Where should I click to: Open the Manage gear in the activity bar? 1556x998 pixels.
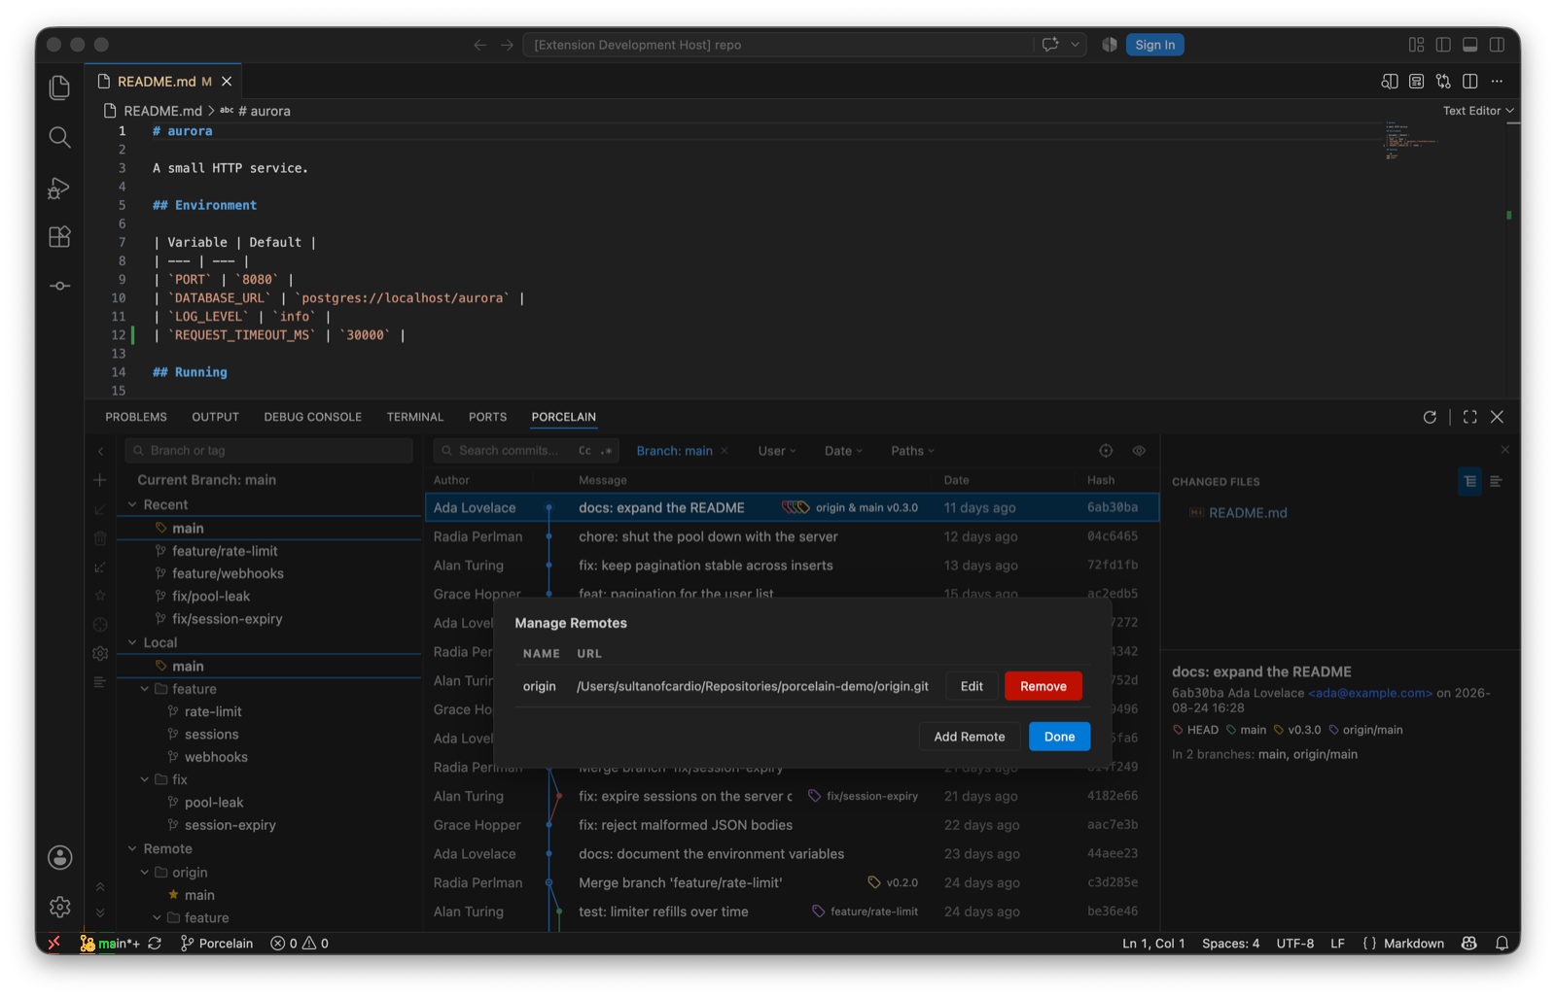[x=59, y=907]
